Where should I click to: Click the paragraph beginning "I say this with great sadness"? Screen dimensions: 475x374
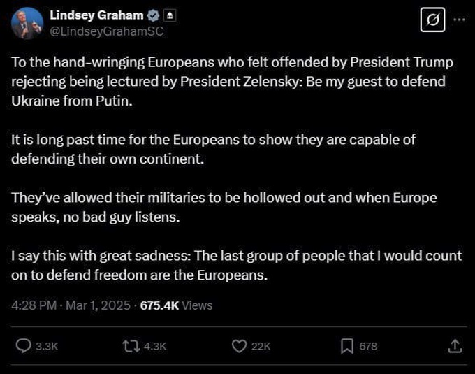pyautogui.click(x=236, y=265)
